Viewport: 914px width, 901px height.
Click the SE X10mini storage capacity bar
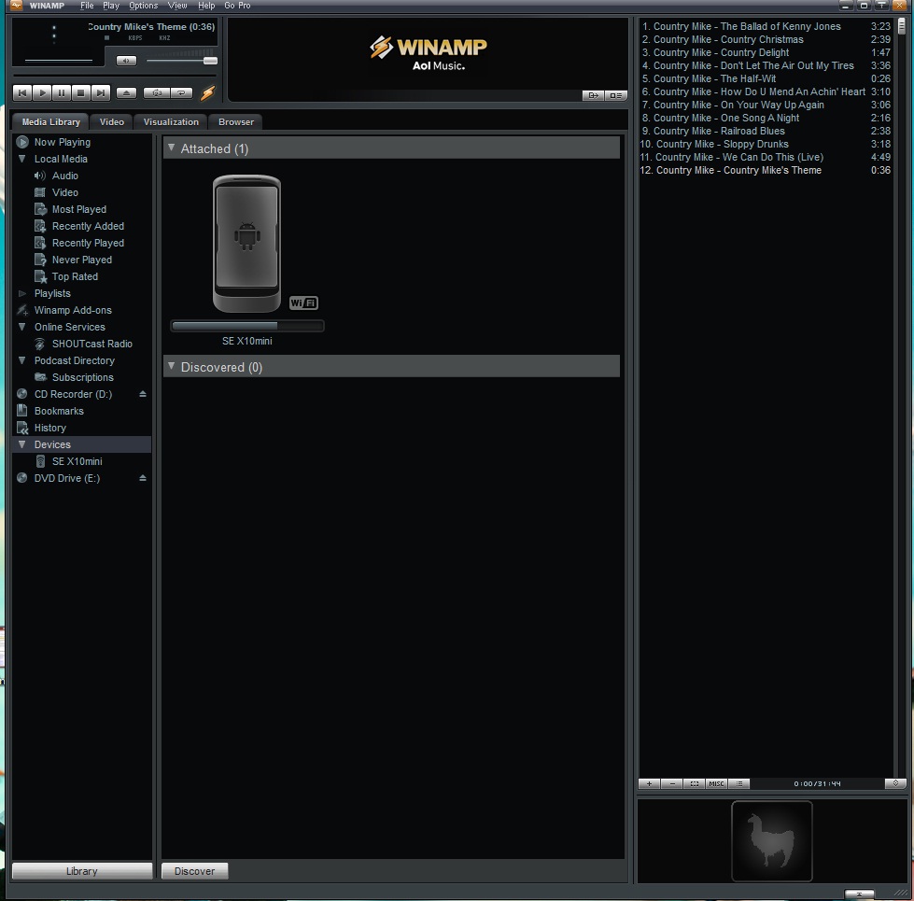247,326
